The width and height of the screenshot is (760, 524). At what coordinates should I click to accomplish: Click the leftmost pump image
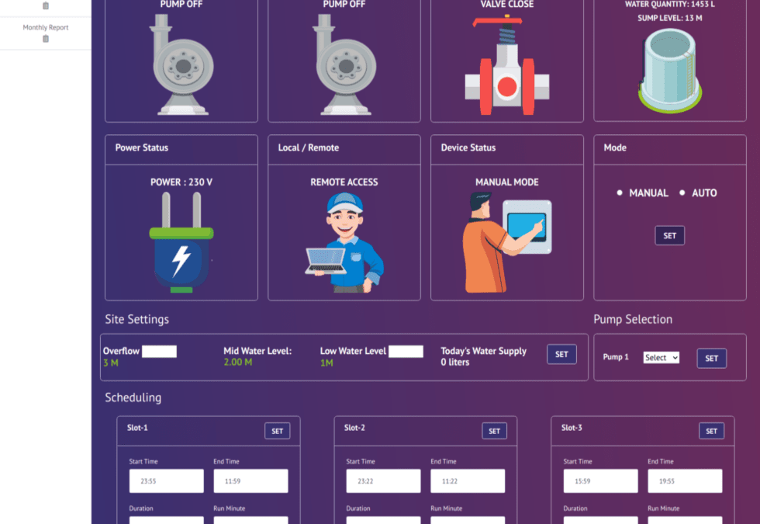coord(181,65)
